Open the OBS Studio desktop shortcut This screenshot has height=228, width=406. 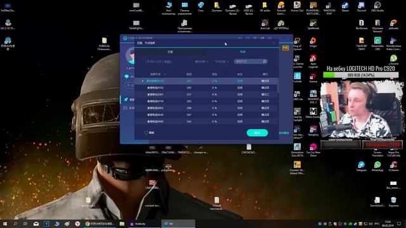[377, 7]
